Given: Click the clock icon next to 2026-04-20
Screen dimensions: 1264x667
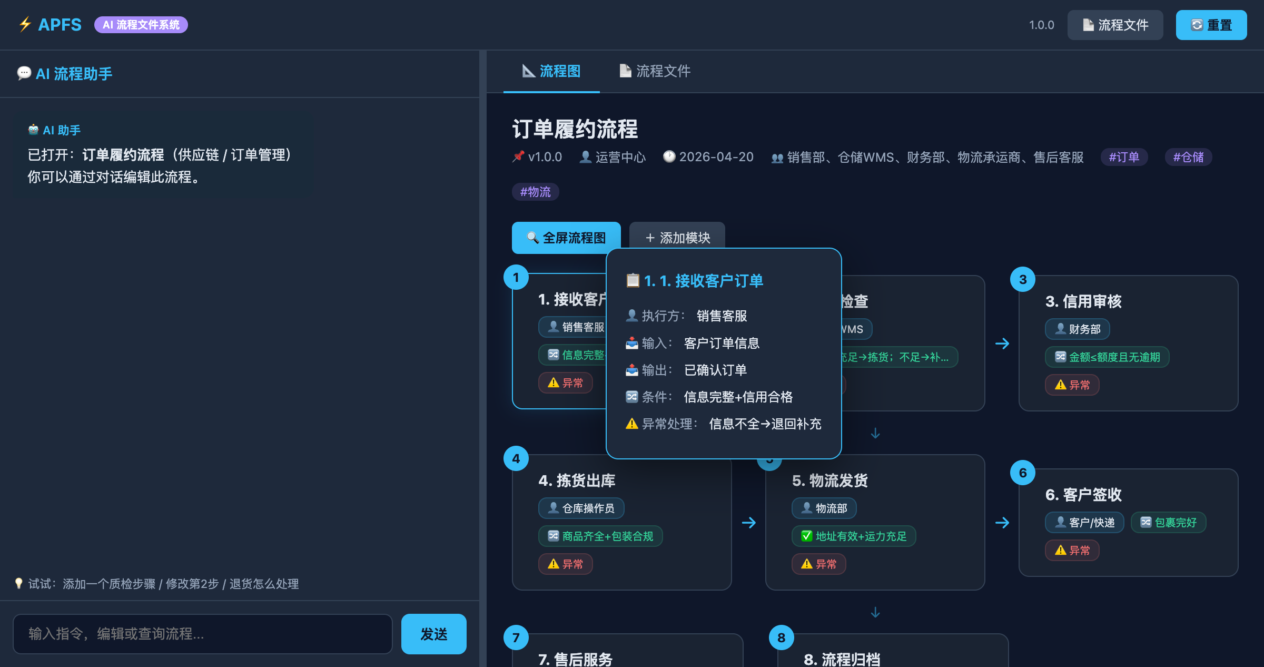Looking at the screenshot, I should tap(668, 156).
